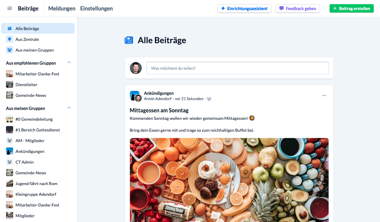Click the Beitrag erstellen button
The width and height of the screenshot is (380, 222).
coord(352,8)
